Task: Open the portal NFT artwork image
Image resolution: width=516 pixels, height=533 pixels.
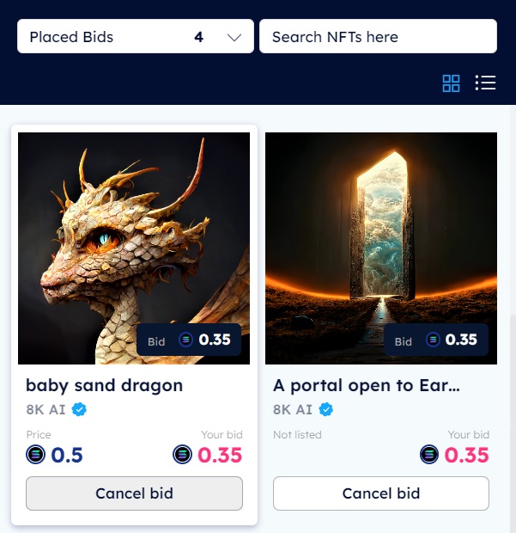Action: [381, 248]
